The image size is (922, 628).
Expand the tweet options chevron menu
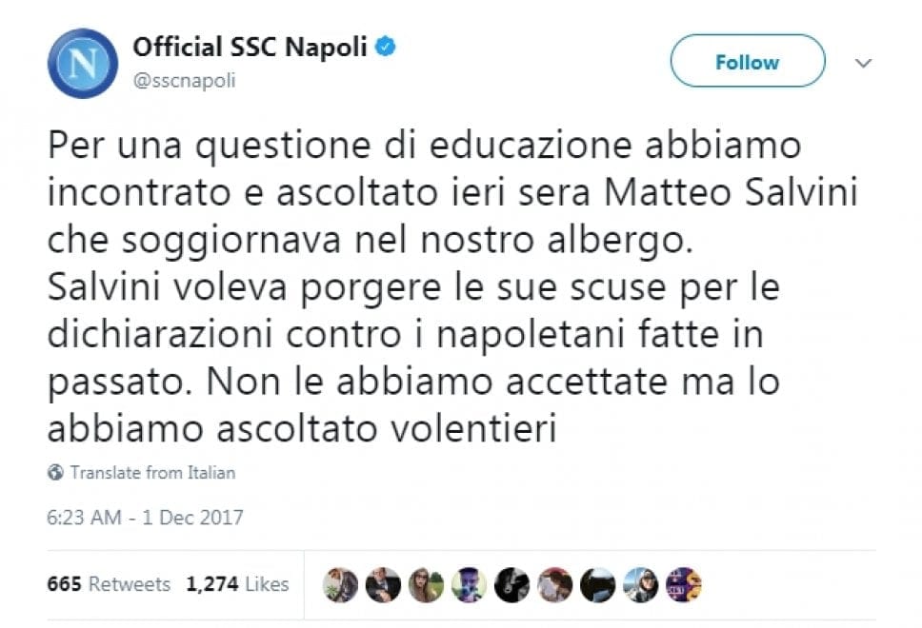pyautogui.click(x=863, y=63)
